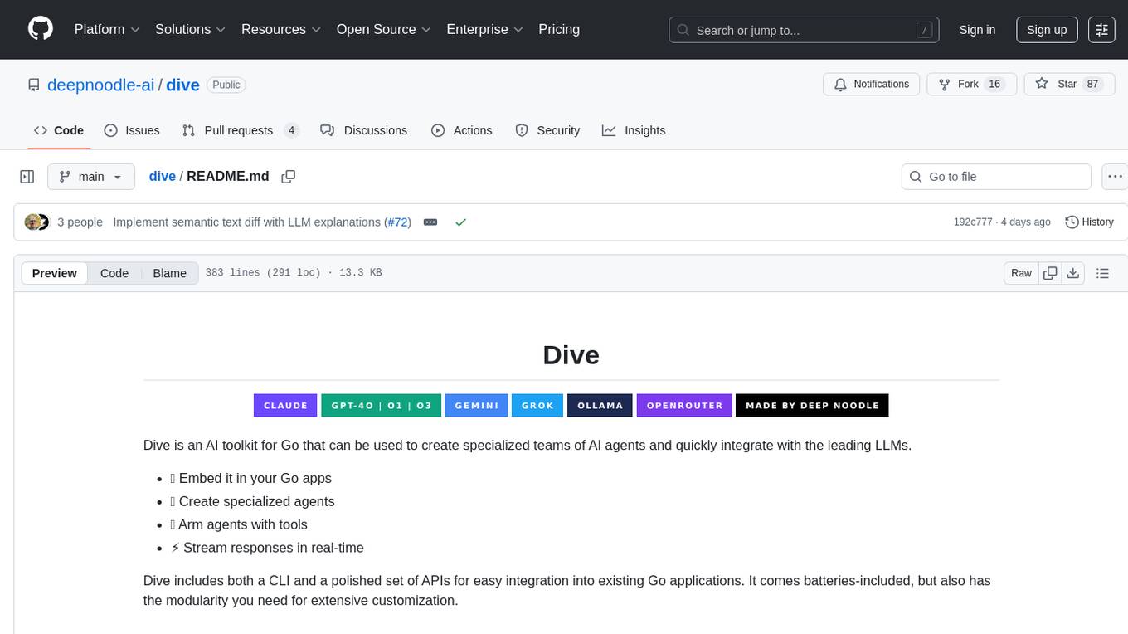Fork the dive repository
Viewport: 1128px width, 634px height.
[x=971, y=85]
